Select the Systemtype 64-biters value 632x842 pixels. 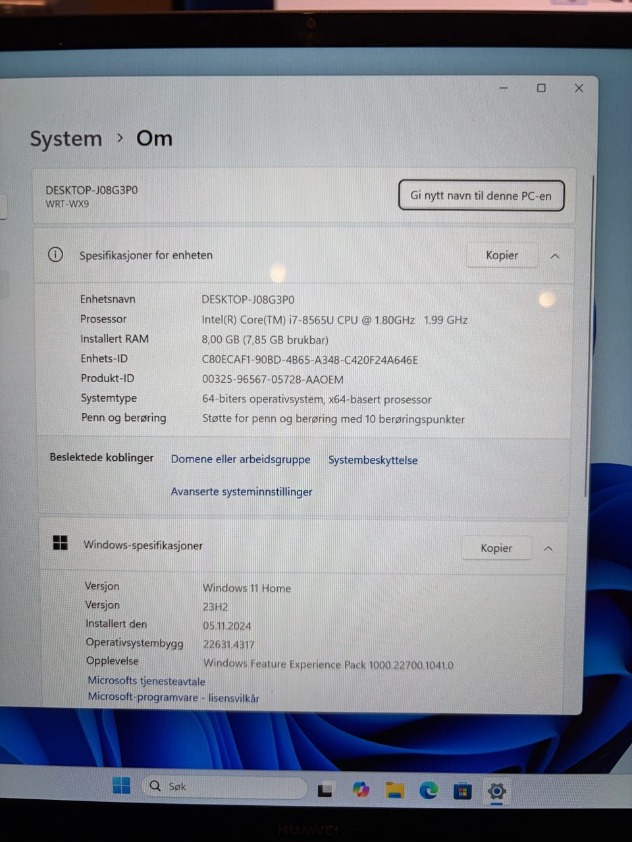click(317, 399)
